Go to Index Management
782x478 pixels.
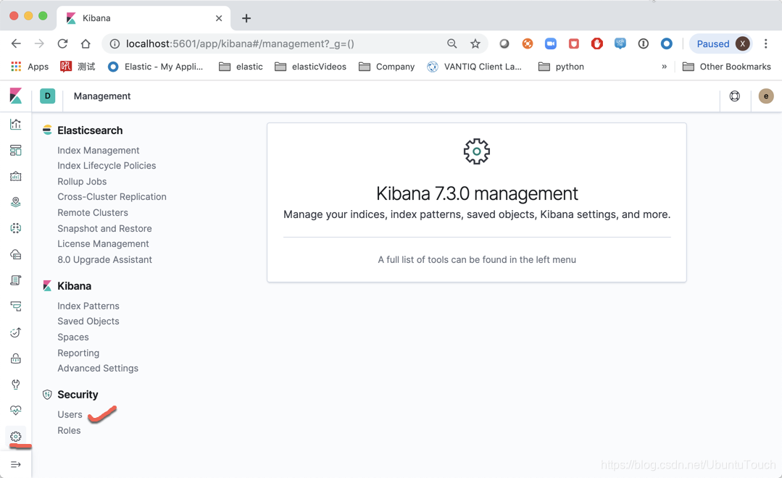point(99,150)
